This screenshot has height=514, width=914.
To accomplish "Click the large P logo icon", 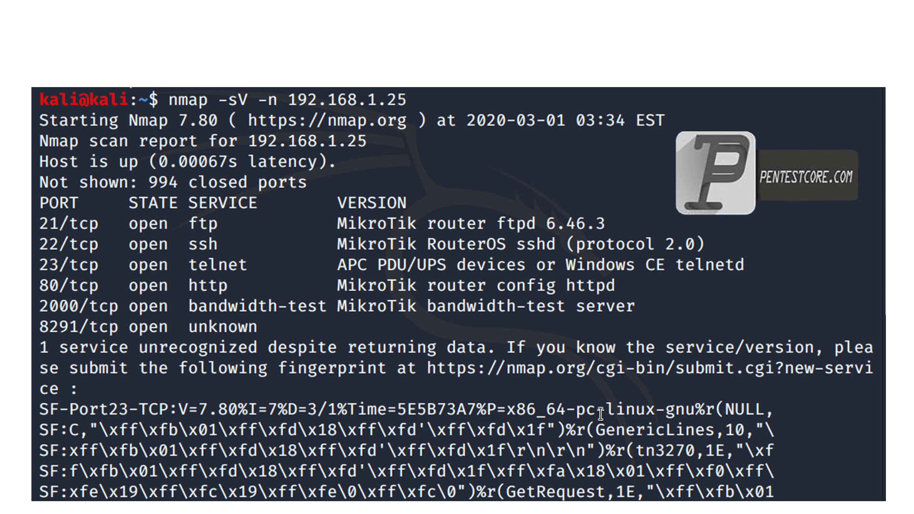I will 715,173.
